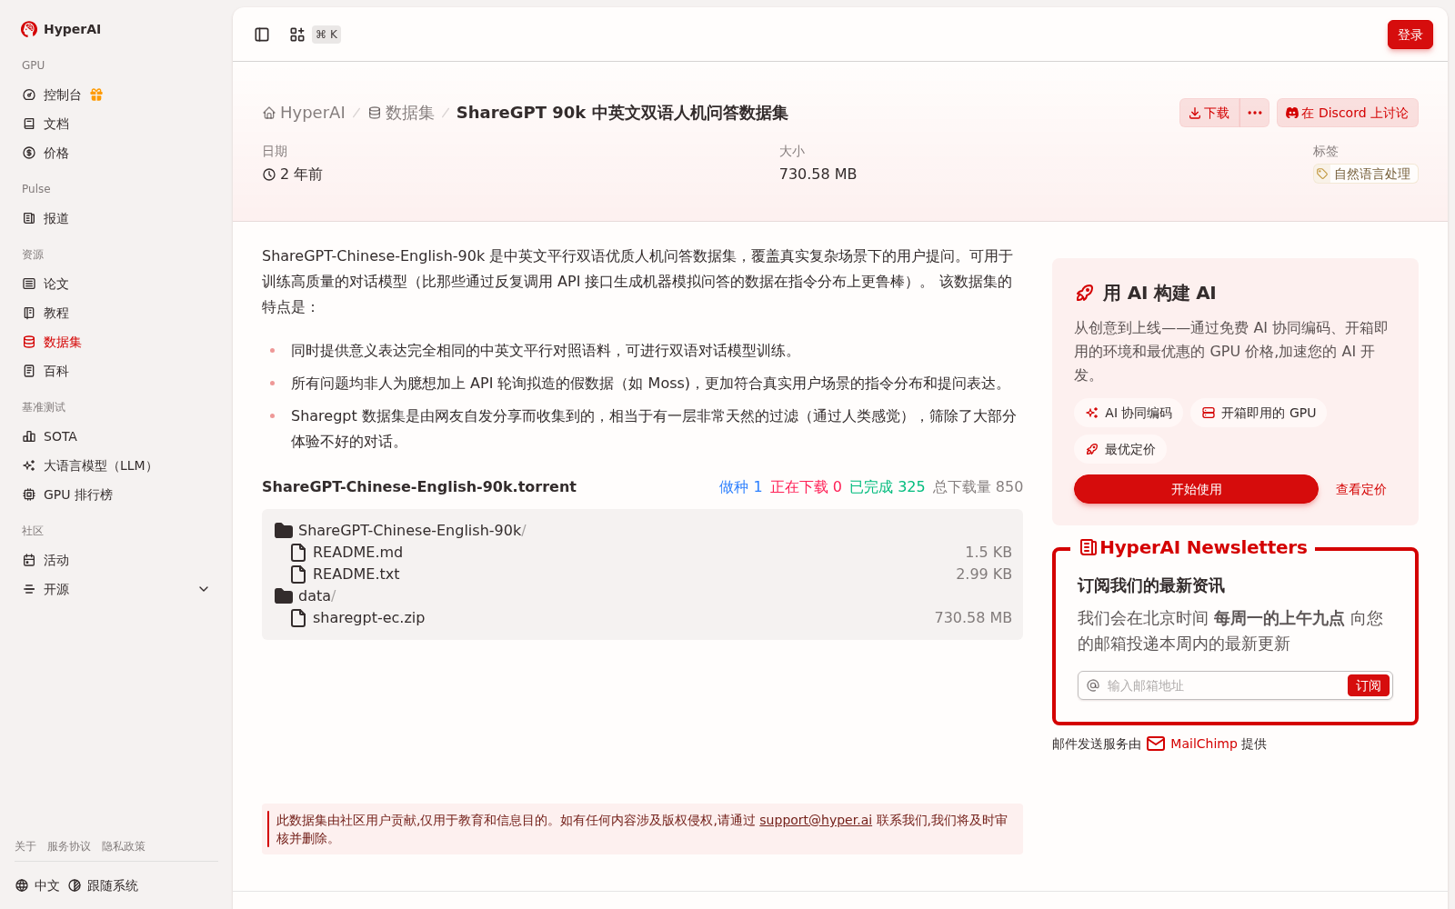Click the 开箱即用的 GPU chip

click(1259, 413)
